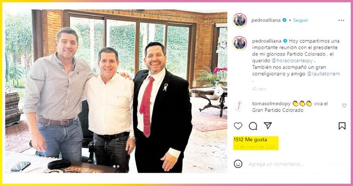Open comments with the speech bubble icon
The height and width of the screenshot is (186, 353).
(253, 126)
